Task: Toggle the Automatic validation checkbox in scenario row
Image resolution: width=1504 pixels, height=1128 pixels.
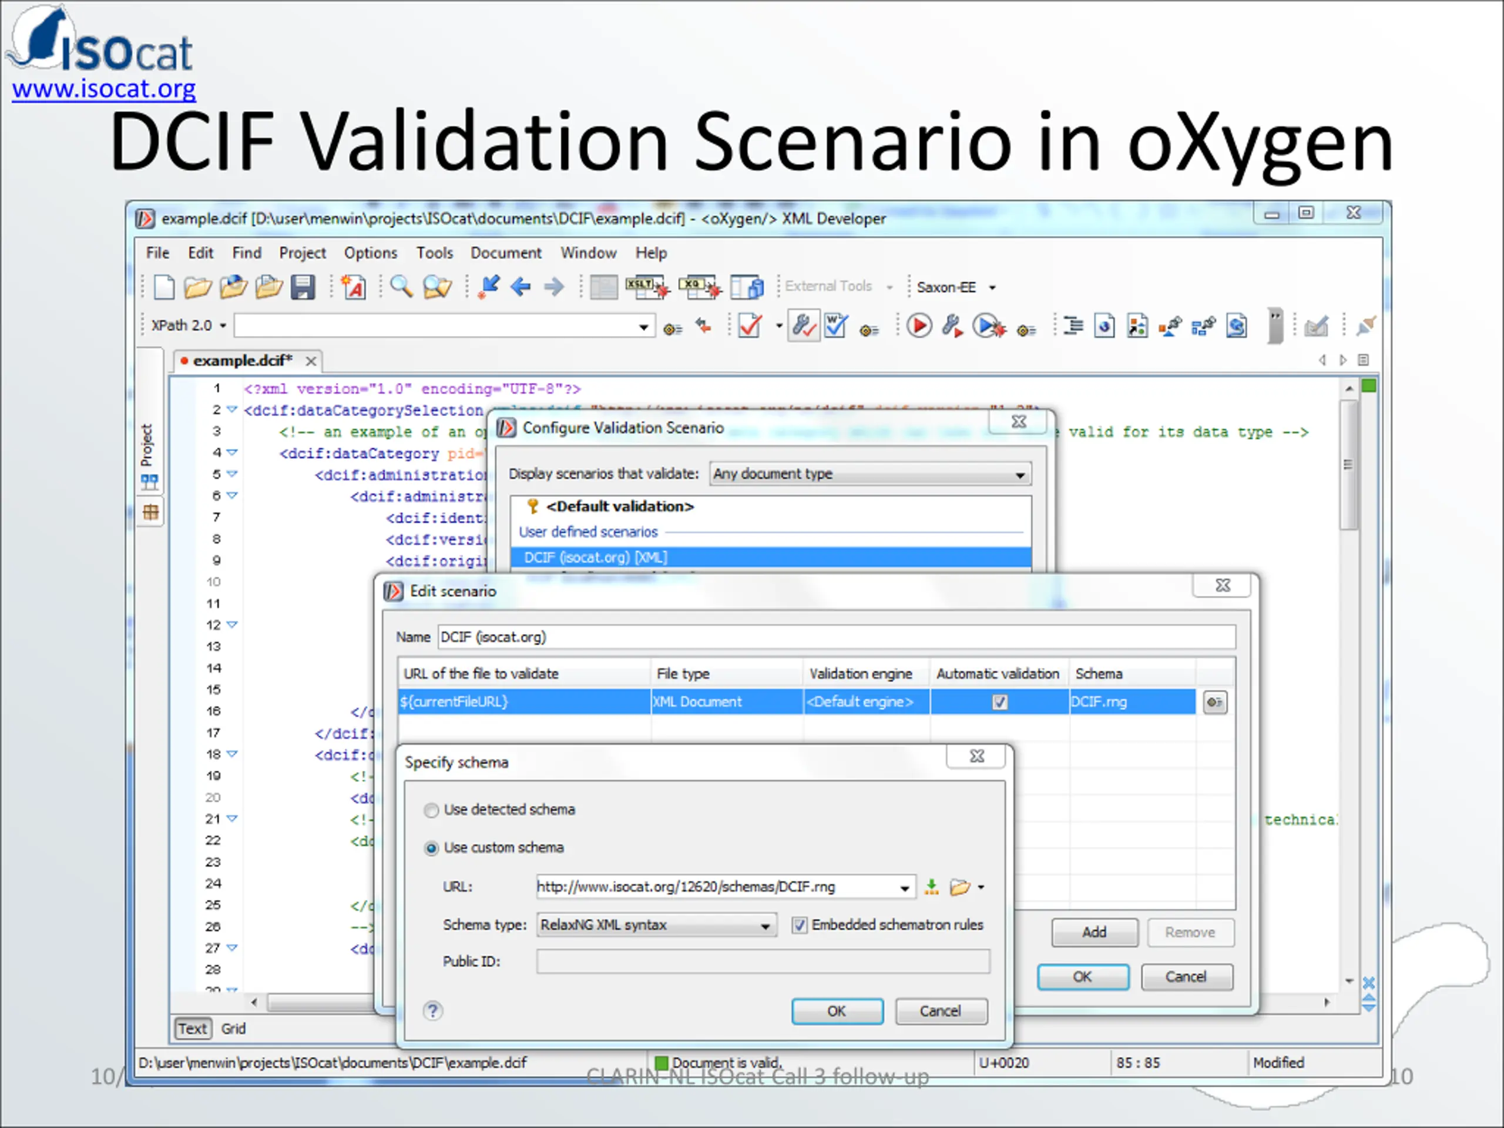Action: pos(999,701)
